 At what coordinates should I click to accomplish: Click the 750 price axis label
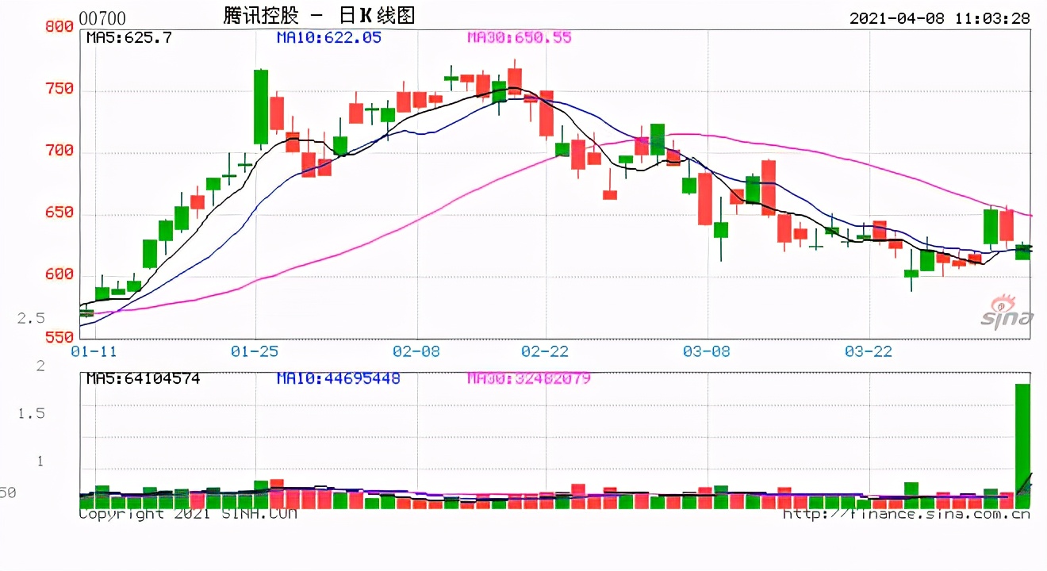[58, 89]
